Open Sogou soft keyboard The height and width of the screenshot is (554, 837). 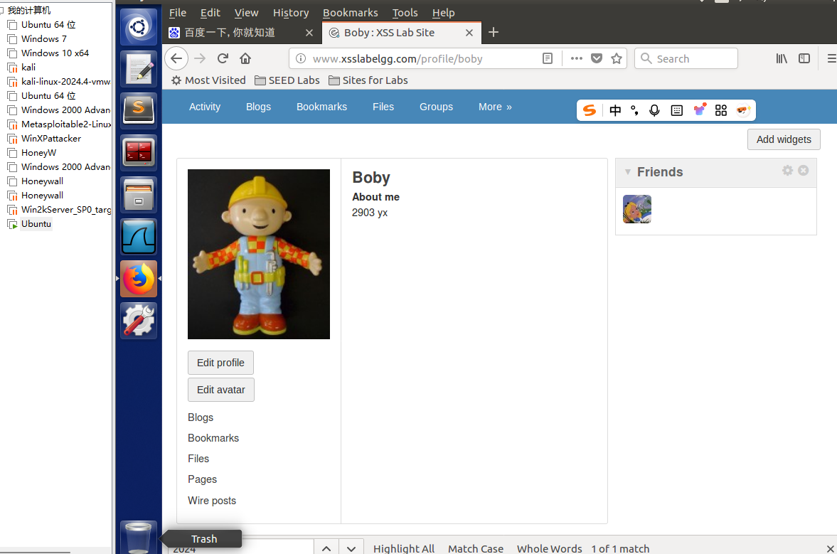click(x=677, y=110)
